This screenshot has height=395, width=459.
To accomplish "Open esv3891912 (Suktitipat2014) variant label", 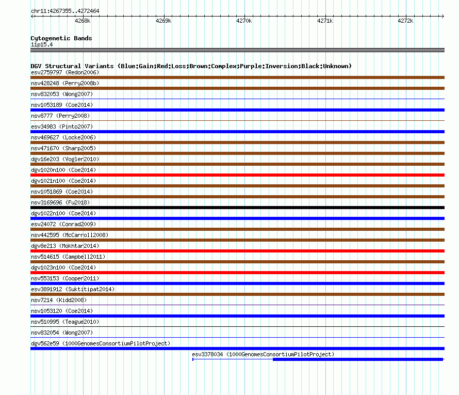I will click(x=73, y=289).
